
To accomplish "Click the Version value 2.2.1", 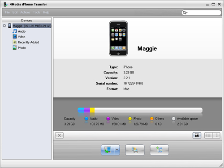I will [126, 78].
